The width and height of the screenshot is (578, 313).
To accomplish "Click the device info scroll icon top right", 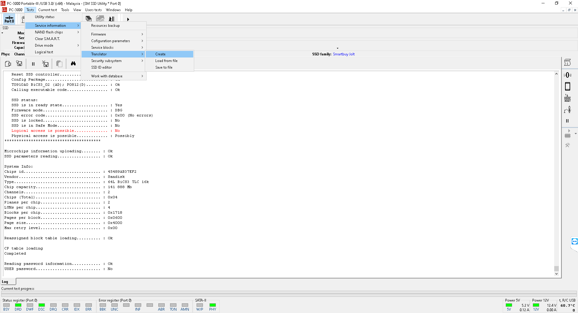I will click(567, 62).
